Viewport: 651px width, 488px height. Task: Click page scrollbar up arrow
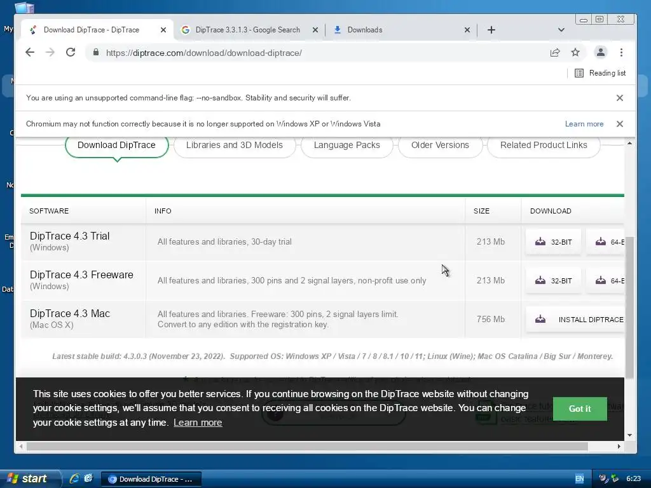coord(629,143)
